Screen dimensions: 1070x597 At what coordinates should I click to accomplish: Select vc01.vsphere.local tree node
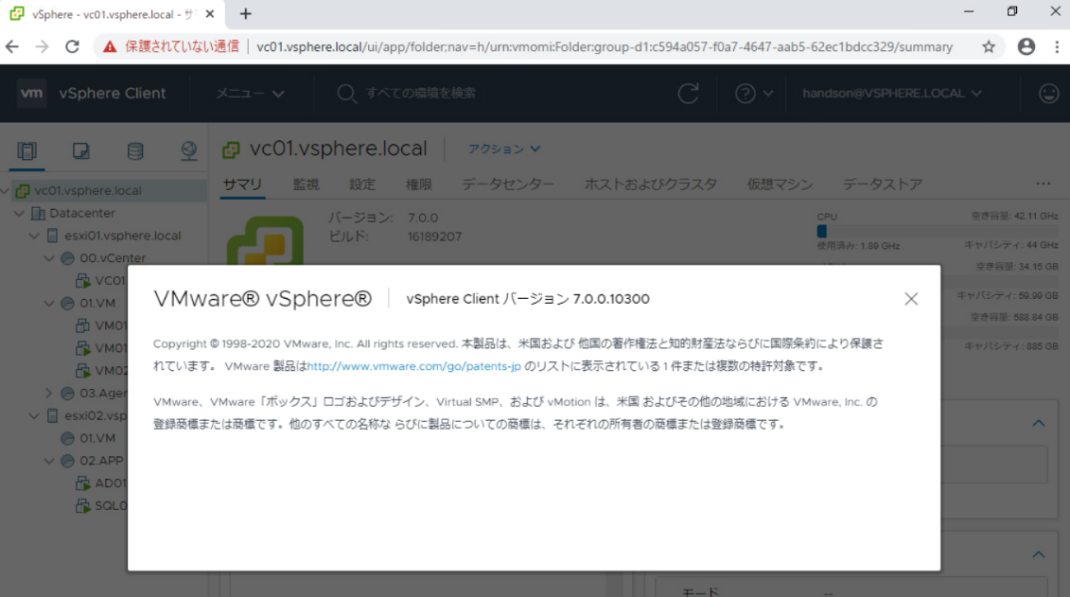(87, 191)
